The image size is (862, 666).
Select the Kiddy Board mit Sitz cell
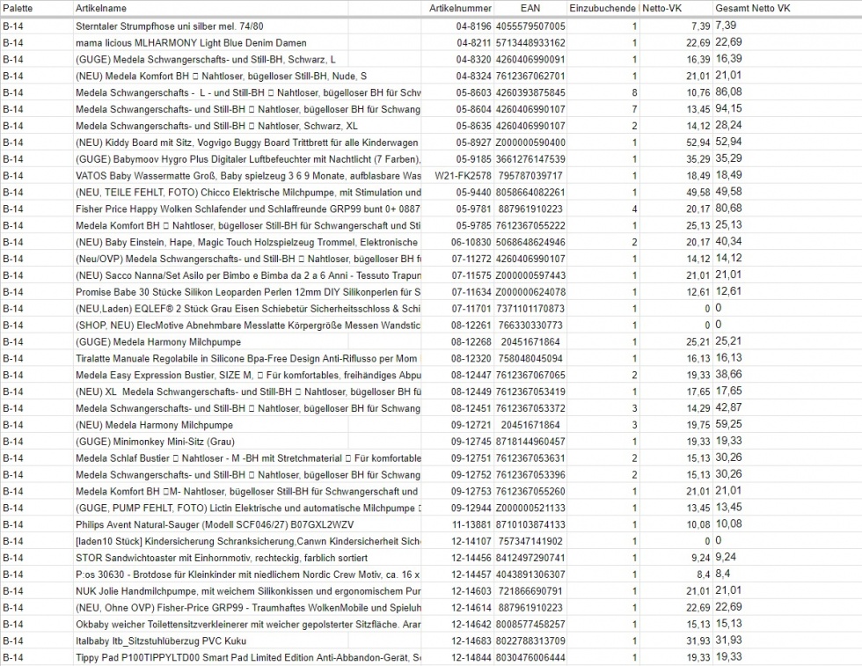[247, 143]
